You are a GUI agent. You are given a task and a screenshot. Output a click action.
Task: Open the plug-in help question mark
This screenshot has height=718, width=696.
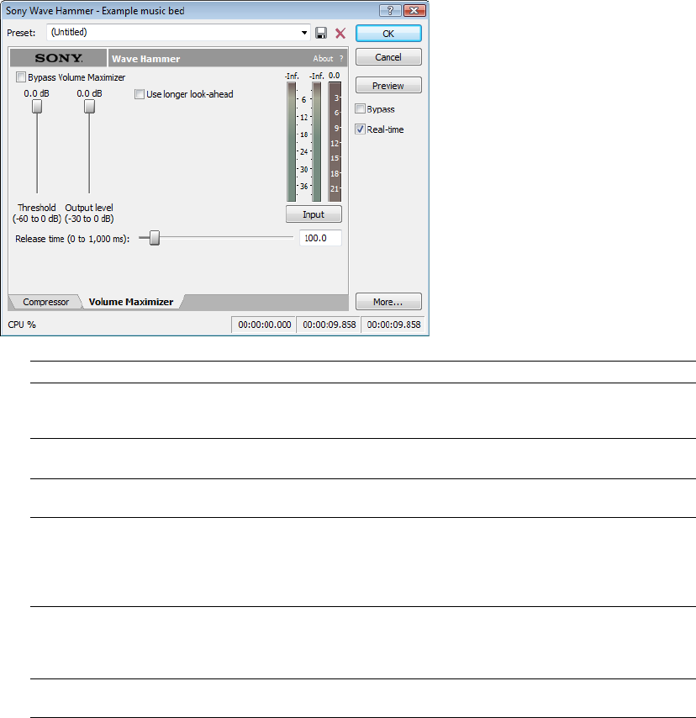[x=341, y=59]
